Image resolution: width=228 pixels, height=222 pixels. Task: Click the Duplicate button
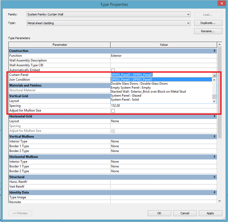pyautogui.click(x=208, y=23)
